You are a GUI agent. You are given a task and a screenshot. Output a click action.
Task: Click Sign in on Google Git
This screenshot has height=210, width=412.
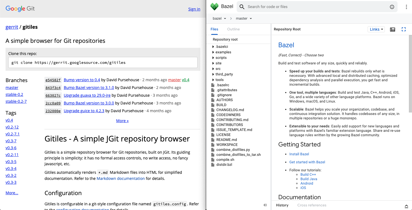194,9
